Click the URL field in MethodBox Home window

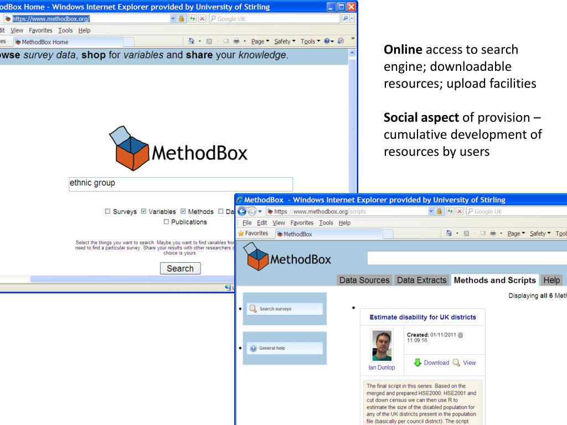click(x=87, y=18)
